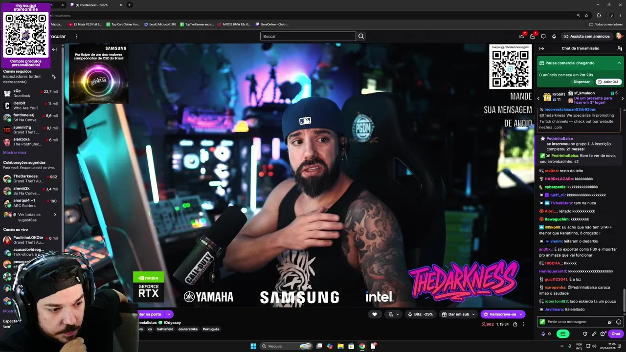Show previous gift leaderboard arrow

click(x=538, y=98)
